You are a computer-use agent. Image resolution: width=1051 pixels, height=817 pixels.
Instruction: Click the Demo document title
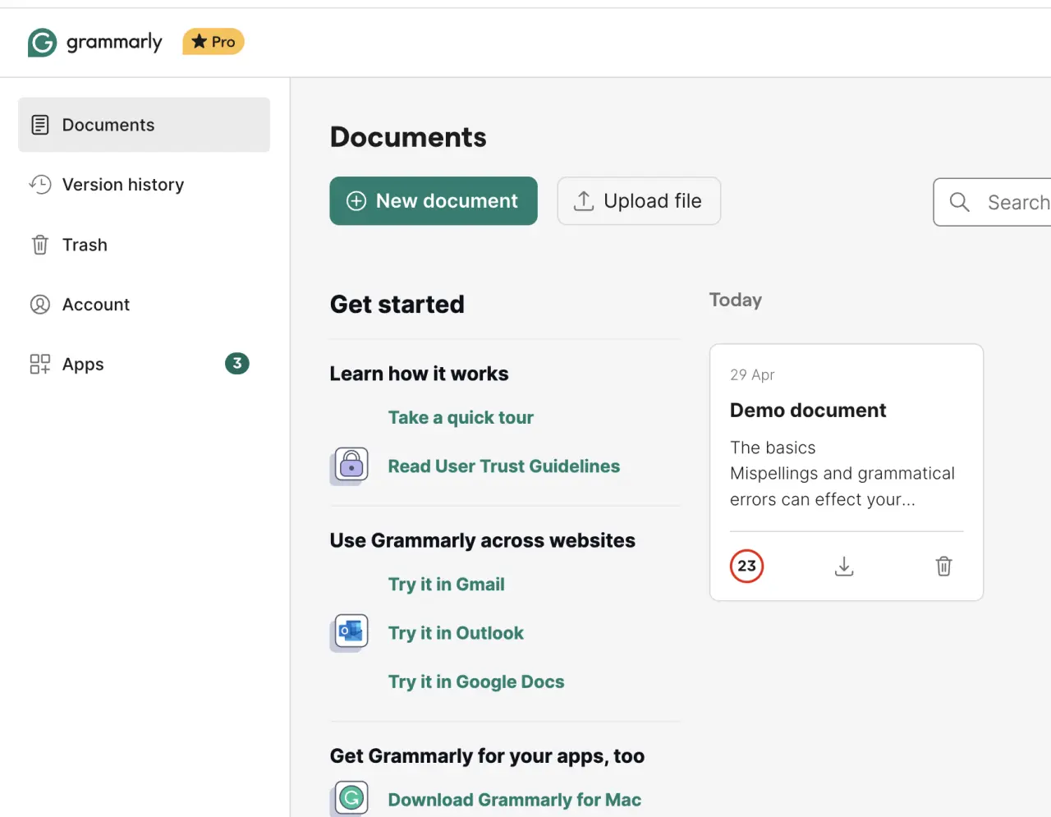coord(808,410)
